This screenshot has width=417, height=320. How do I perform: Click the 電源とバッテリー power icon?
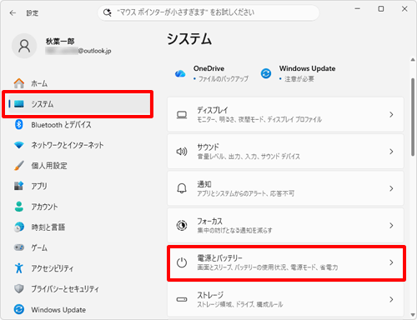coord(182,262)
